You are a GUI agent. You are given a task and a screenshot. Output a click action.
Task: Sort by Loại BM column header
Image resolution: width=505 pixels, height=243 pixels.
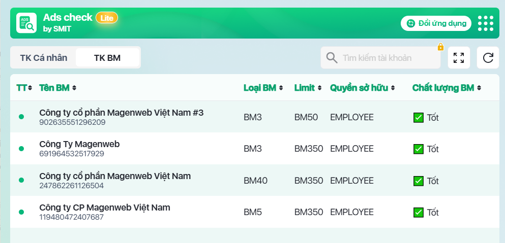[263, 88]
